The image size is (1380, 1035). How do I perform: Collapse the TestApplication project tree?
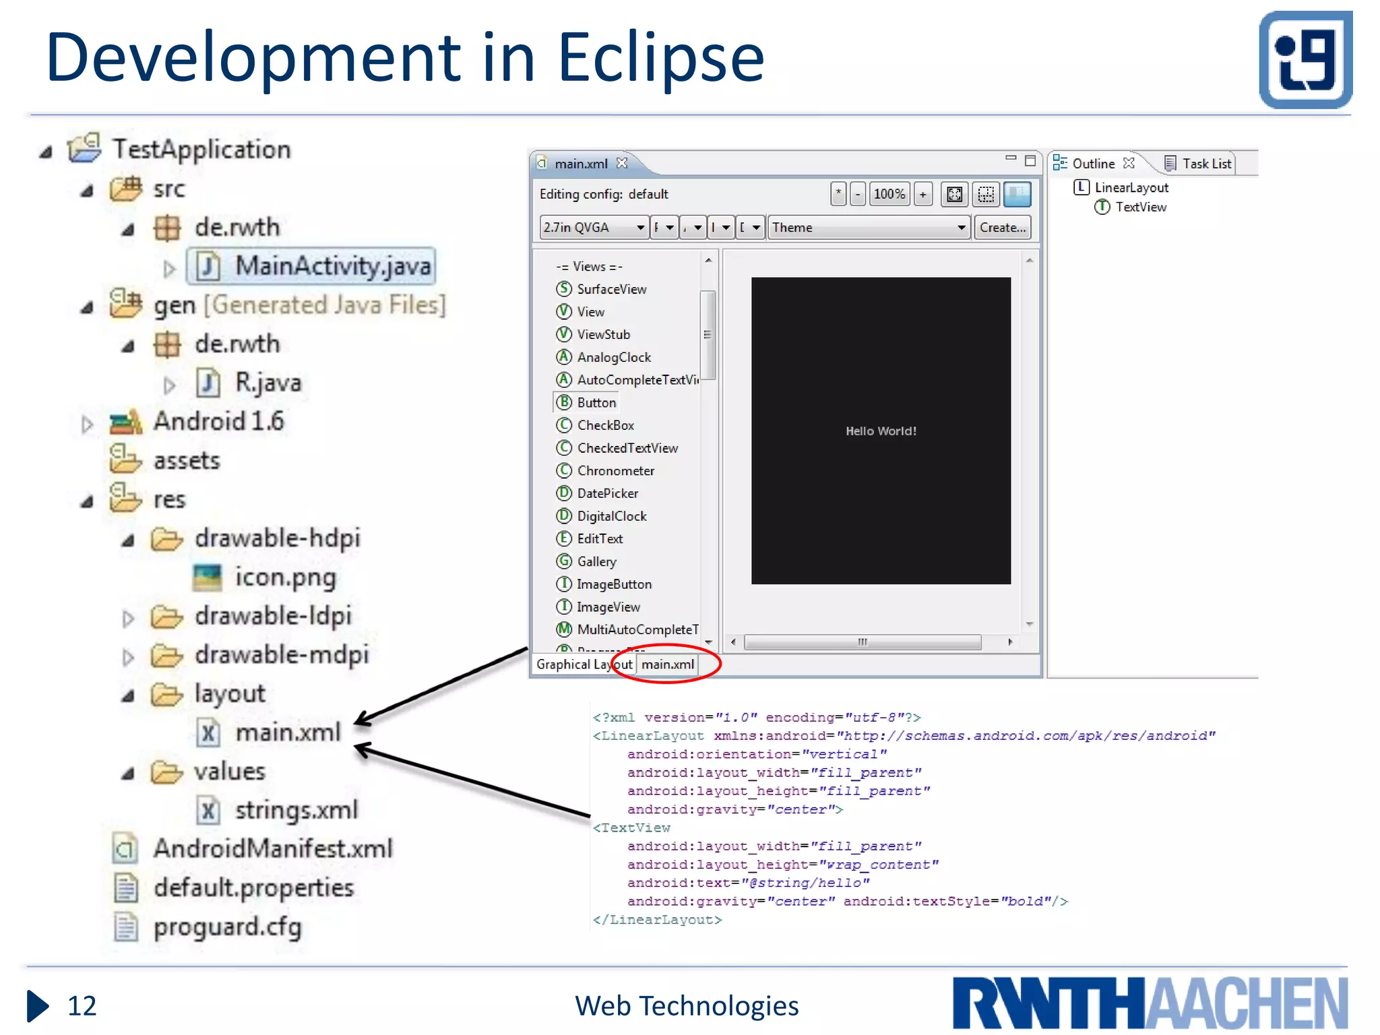[x=46, y=152]
